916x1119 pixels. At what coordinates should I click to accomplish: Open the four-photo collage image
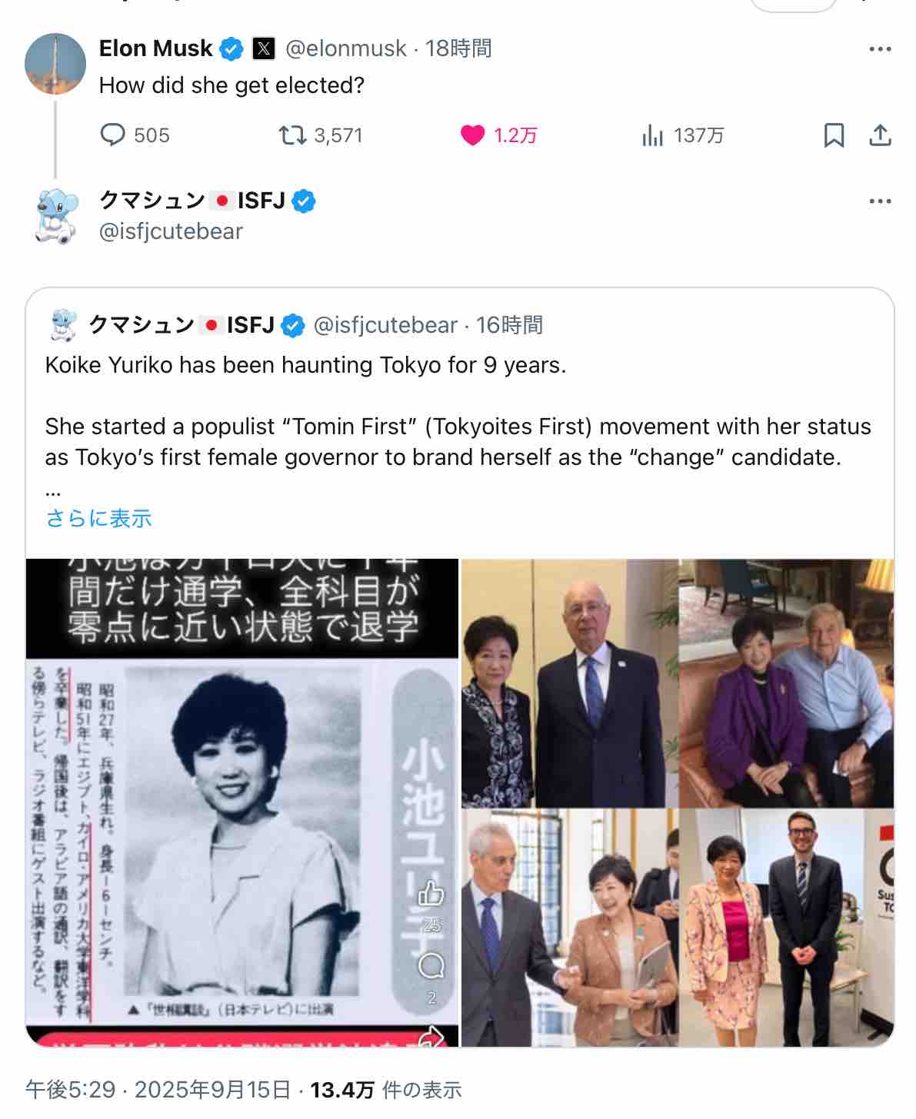(x=678, y=802)
